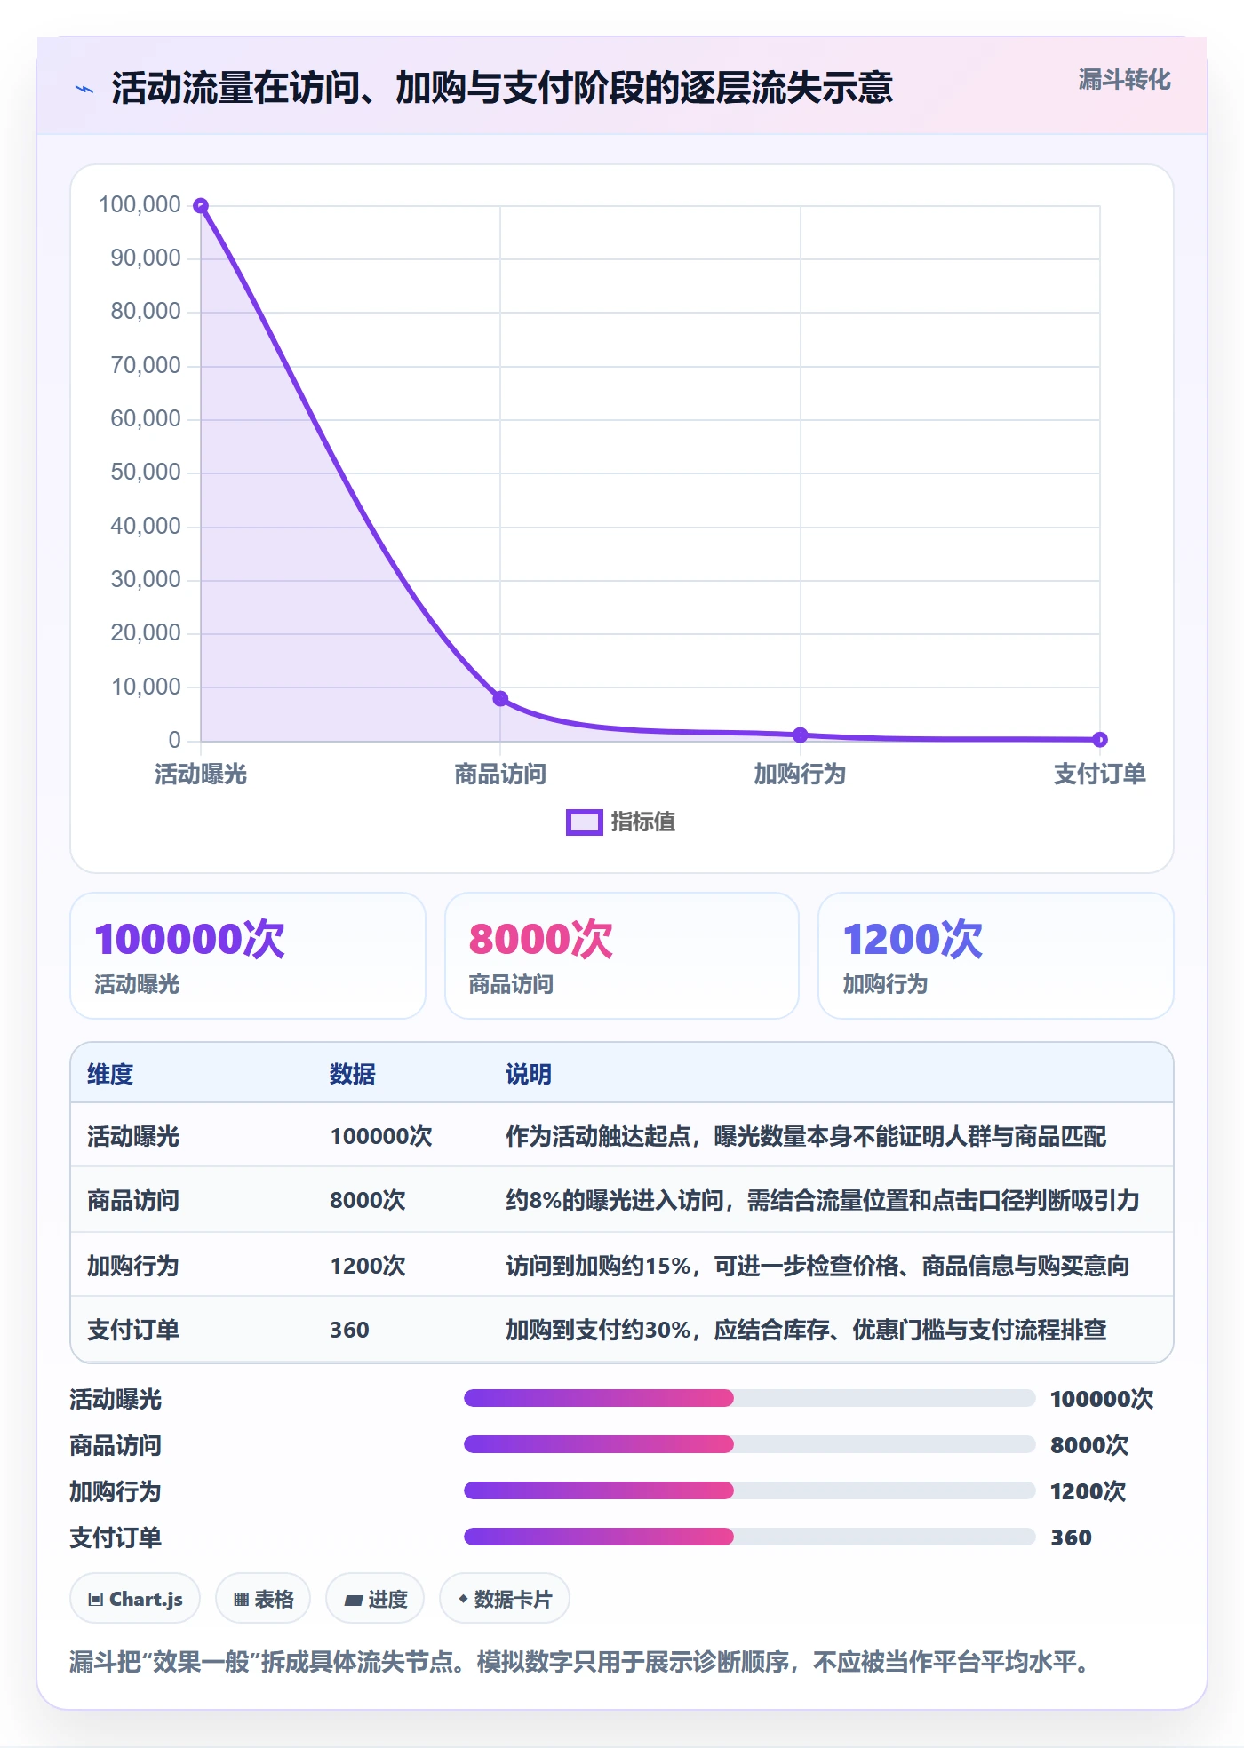Click the 支付订单 progress row label
The height and width of the screenshot is (1748, 1244).
coord(116,1538)
